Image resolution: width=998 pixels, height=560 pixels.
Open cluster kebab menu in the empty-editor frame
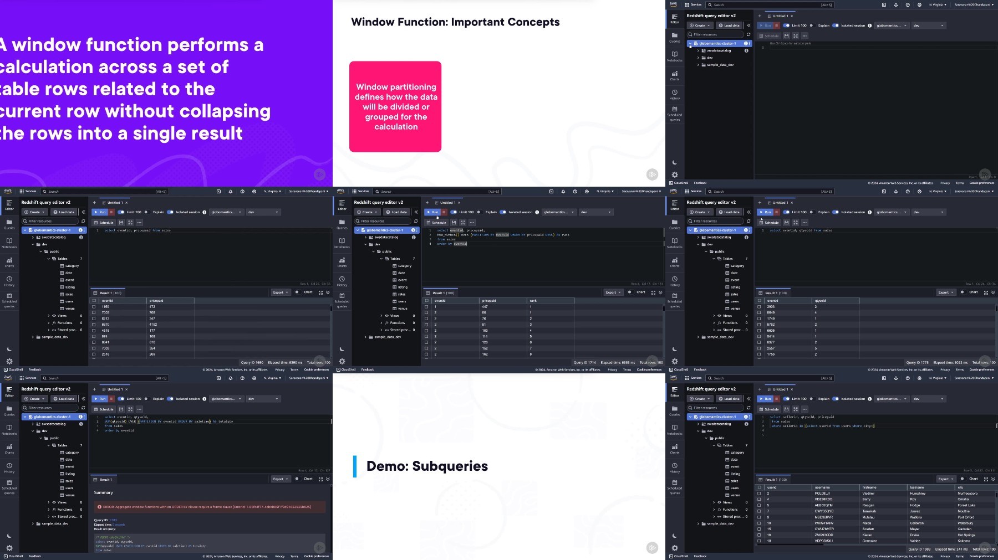click(x=750, y=43)
